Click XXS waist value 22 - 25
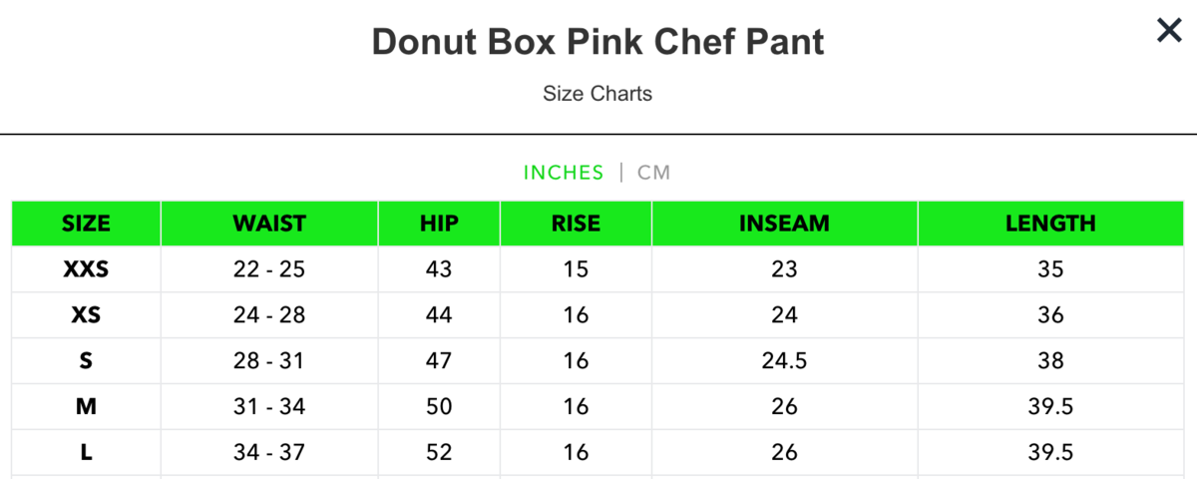 pos(269,269)
